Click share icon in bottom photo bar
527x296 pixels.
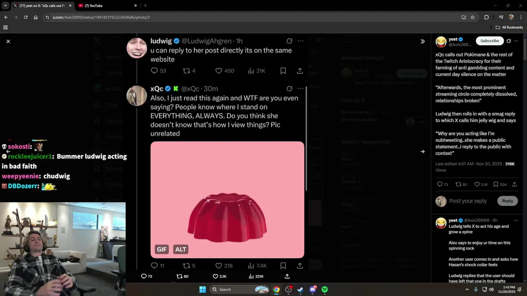(287, 276)
